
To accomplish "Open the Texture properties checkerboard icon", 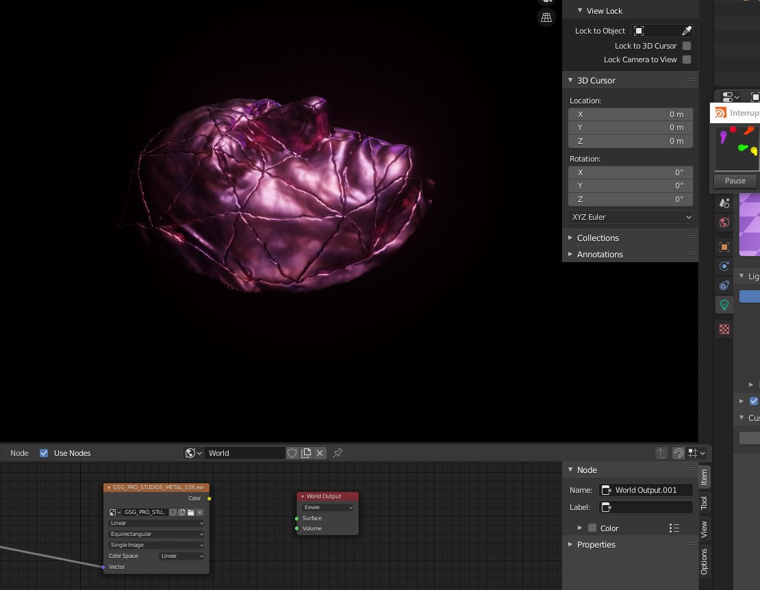I will point(724,329).
